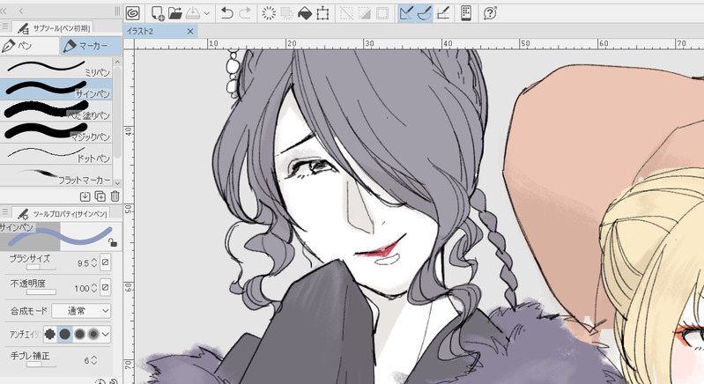This screenshot has height=384, width=704.
Task: Toggle the selection border display icon
Action: pos(382,13)
